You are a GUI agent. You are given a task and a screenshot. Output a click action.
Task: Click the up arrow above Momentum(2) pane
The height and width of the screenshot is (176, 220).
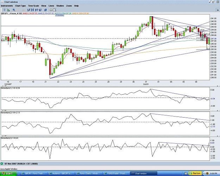tap(2, 111)
